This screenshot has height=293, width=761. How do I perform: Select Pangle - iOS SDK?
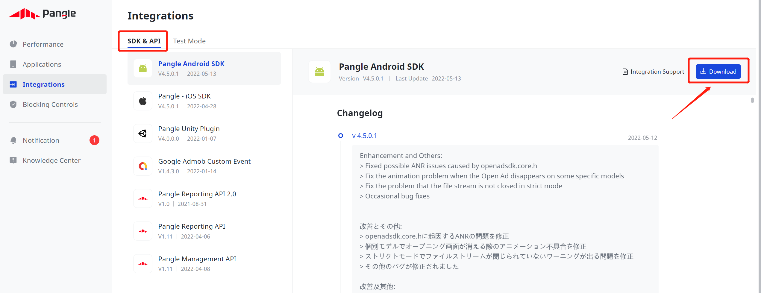pos(204,101)
